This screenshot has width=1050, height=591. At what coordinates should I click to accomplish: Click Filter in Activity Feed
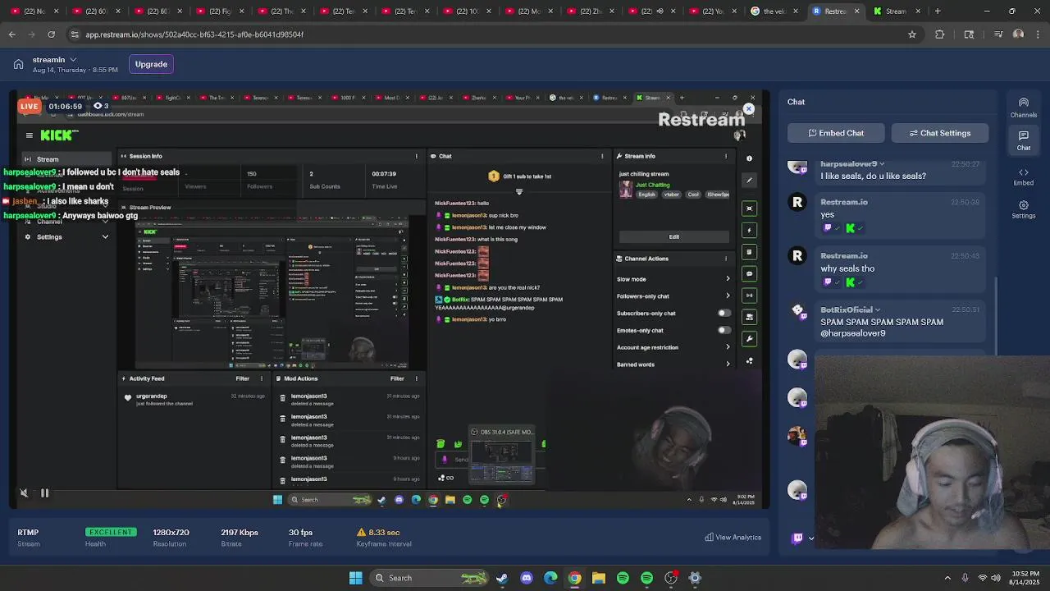coord(242,378)
